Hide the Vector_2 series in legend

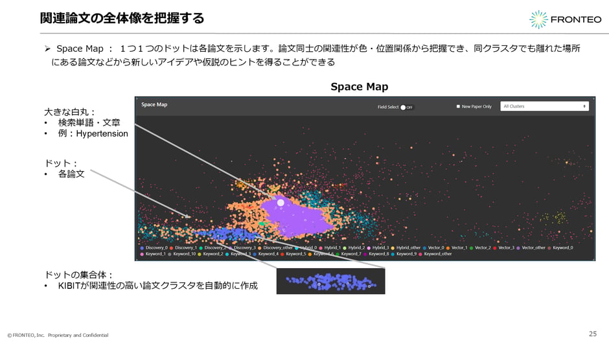480,247
